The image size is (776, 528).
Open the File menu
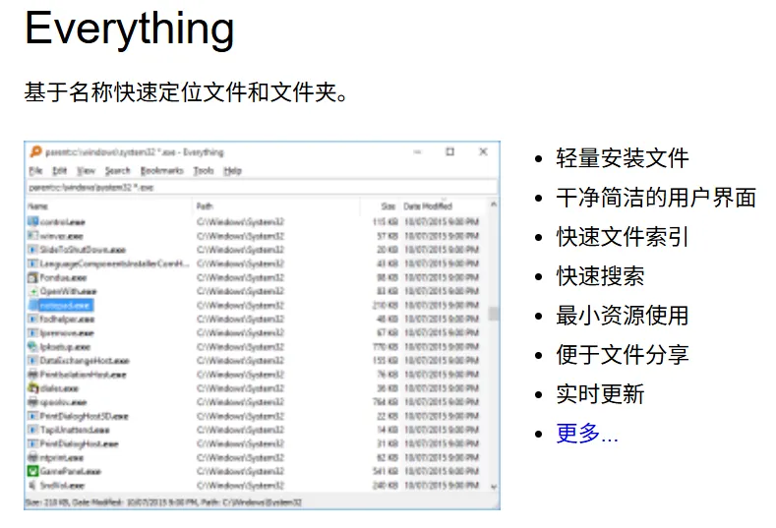pos(35,171)
